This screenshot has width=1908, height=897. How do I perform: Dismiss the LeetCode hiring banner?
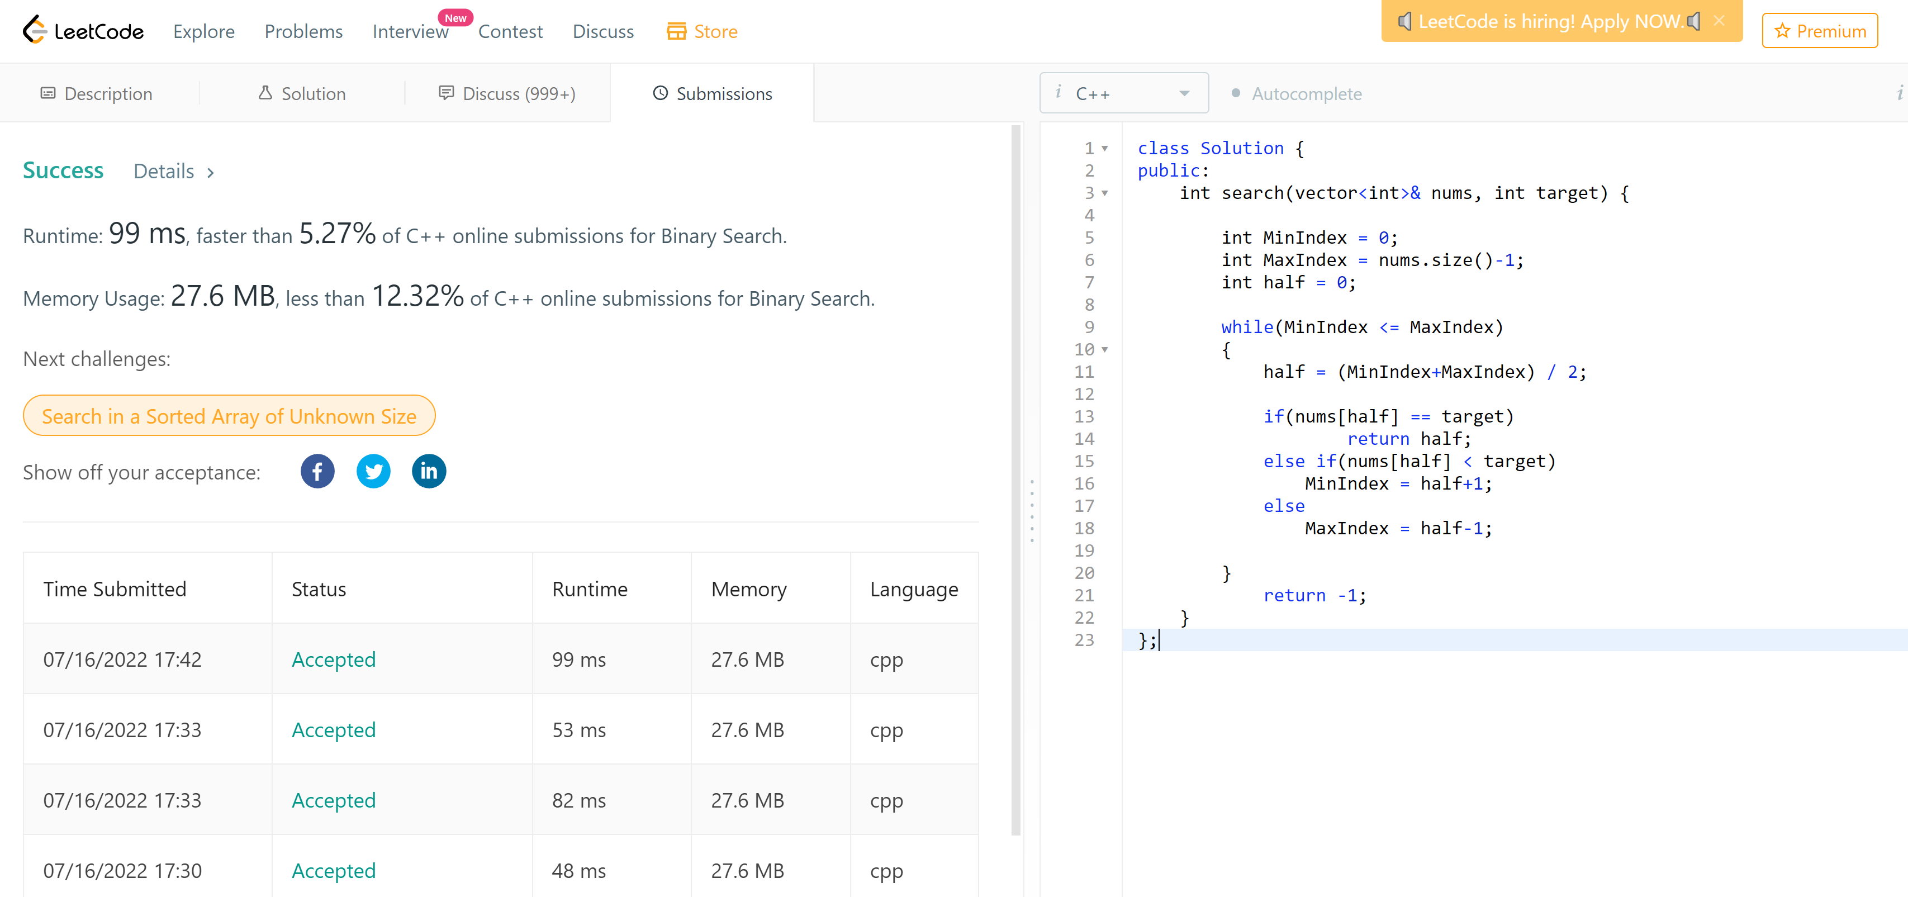tap(1719, 21)
